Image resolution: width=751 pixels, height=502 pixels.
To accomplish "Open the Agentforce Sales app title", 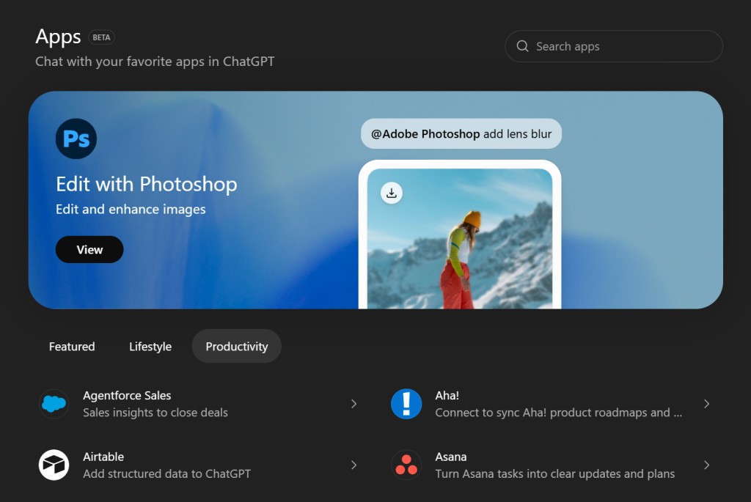I will pos(127,396).
